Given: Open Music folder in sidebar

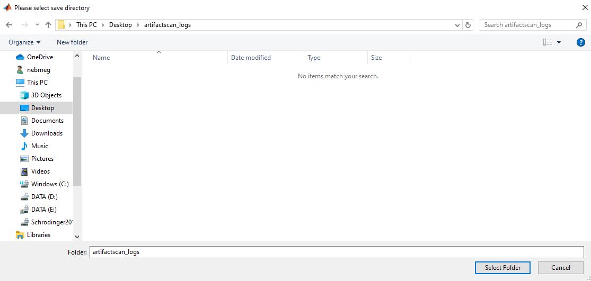Looking at the screenshot, I should (x=40, y=146).
